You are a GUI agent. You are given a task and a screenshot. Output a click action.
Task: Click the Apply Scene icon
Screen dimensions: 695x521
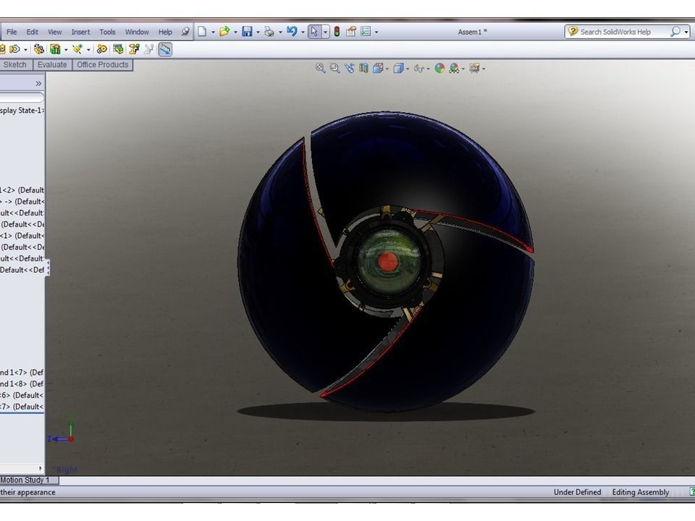454,68
